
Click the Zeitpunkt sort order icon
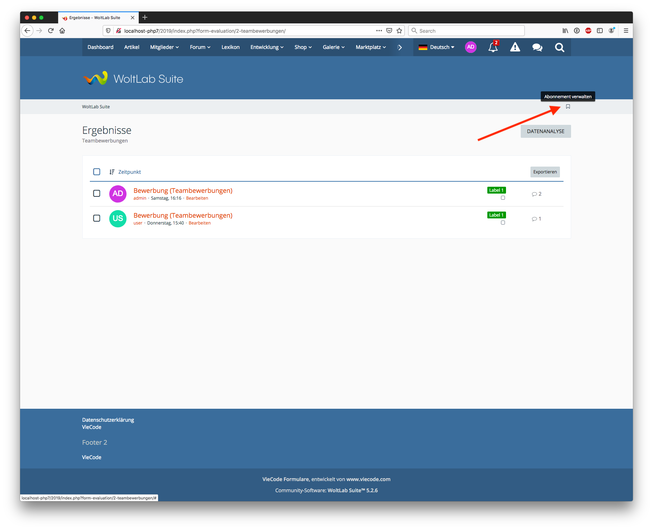pyautogui.click(x=112, y=172)
